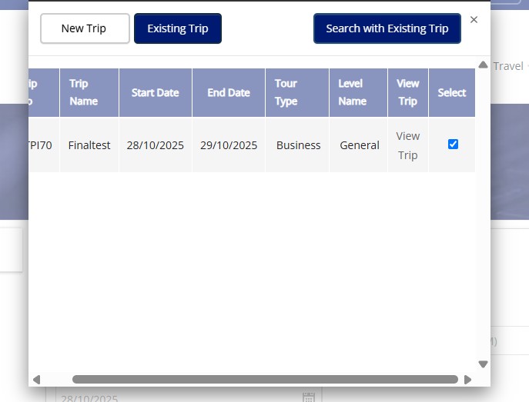529x402 pixels.
Task: Click the start date 28/10/2025 cell
Action: [156, 145]
